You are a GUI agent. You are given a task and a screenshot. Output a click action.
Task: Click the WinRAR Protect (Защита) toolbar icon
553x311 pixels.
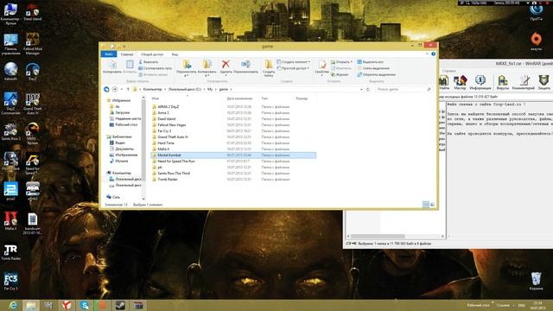543,83
